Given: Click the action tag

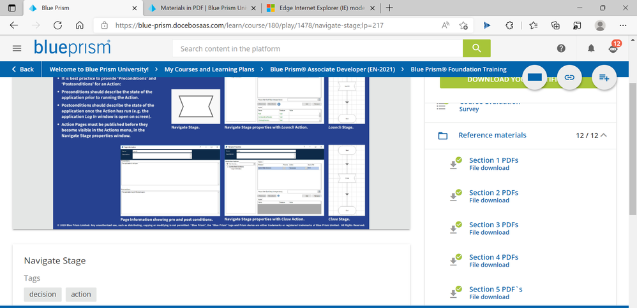Looking at the screenshot, I should pos(81,294).
